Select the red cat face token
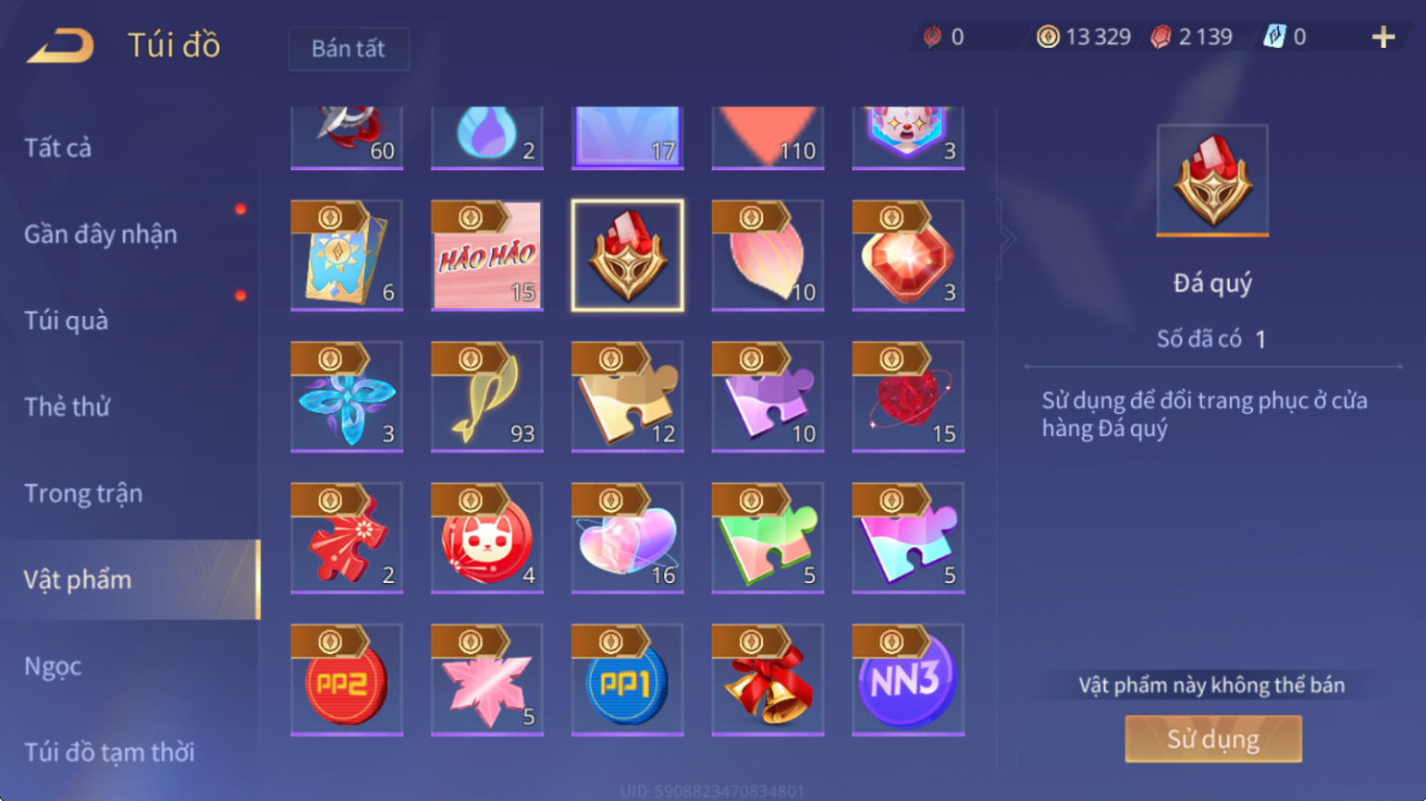 tap(486, 538)
